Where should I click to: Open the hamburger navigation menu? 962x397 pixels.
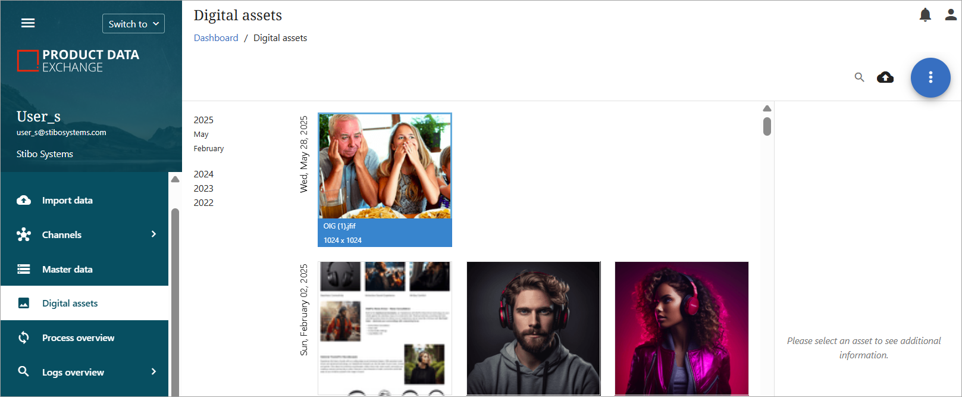(28, 23)
